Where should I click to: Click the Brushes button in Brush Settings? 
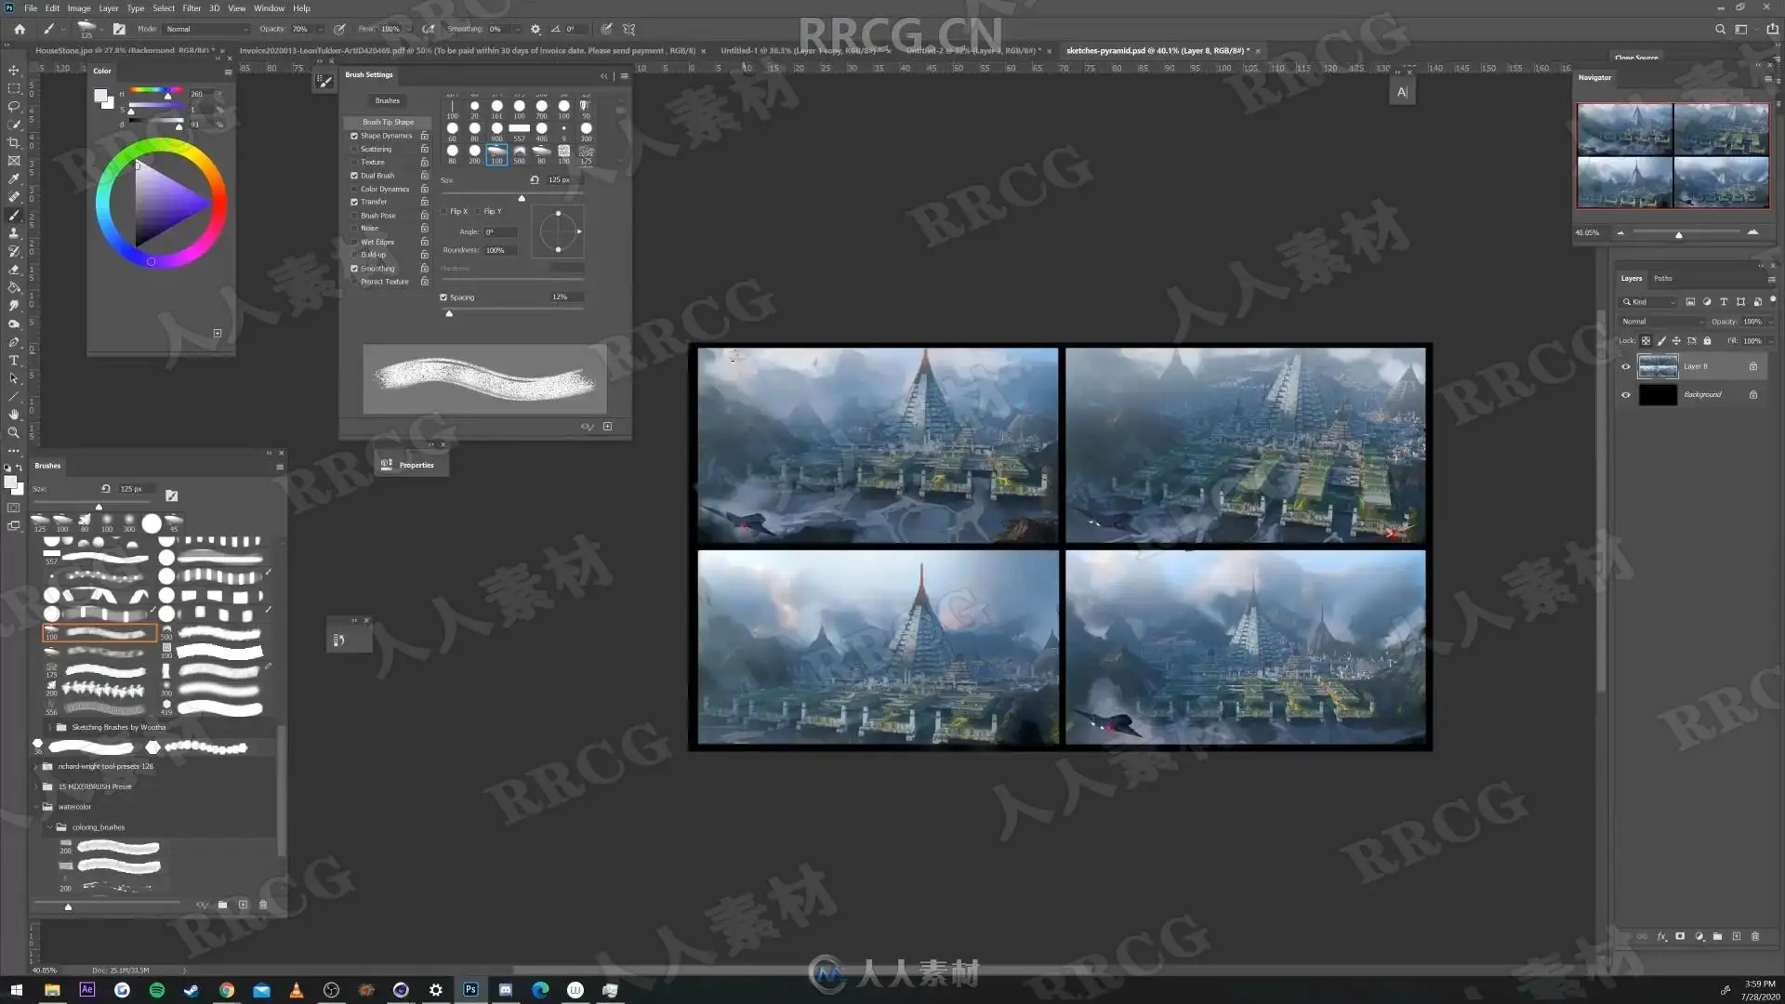(x=388, y=100)
